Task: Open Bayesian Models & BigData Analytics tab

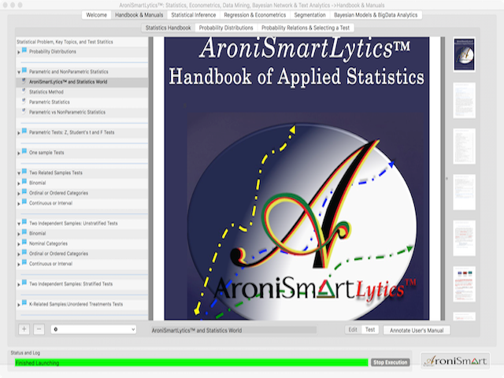Action: [x=376, y=15]
